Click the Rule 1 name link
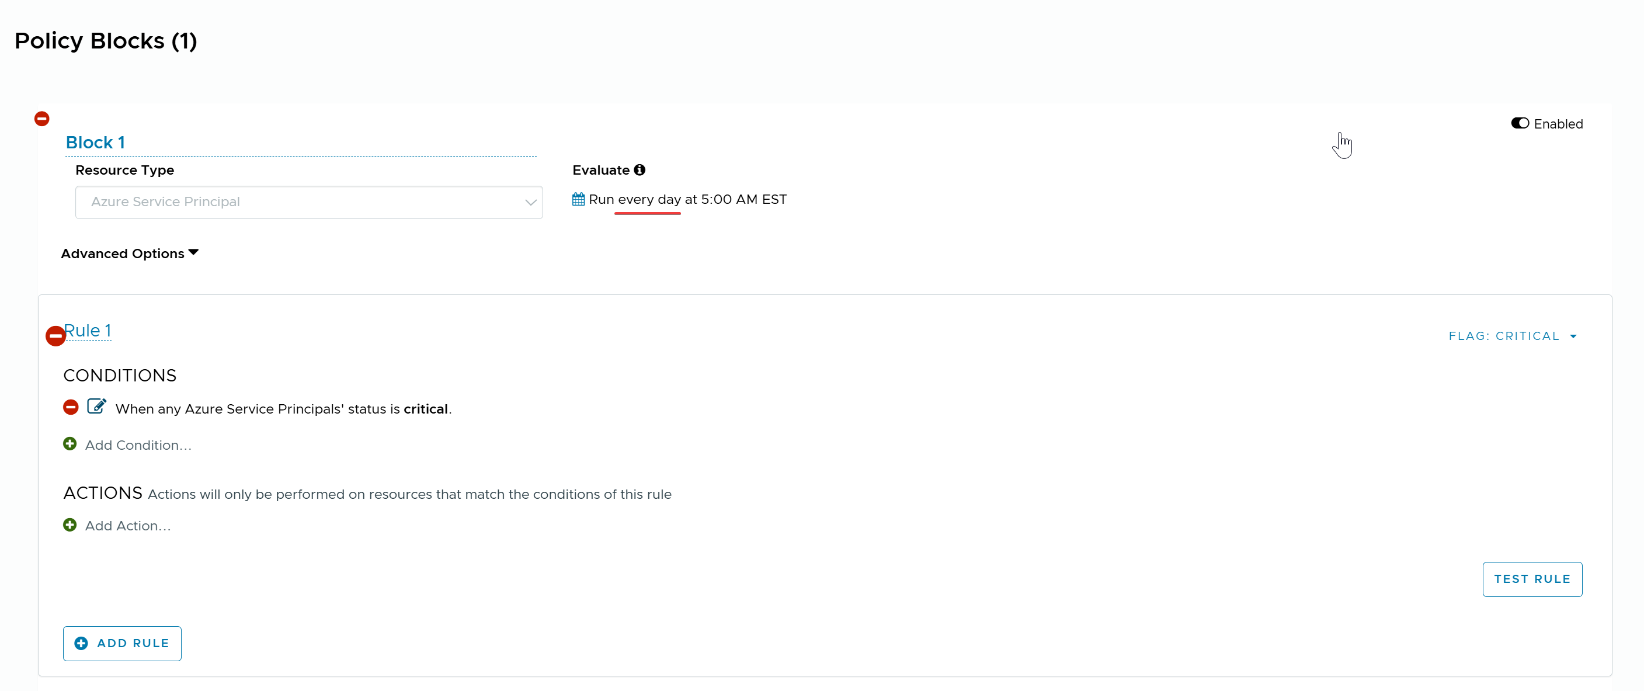 pyautogui.click(x=88, y=331)
